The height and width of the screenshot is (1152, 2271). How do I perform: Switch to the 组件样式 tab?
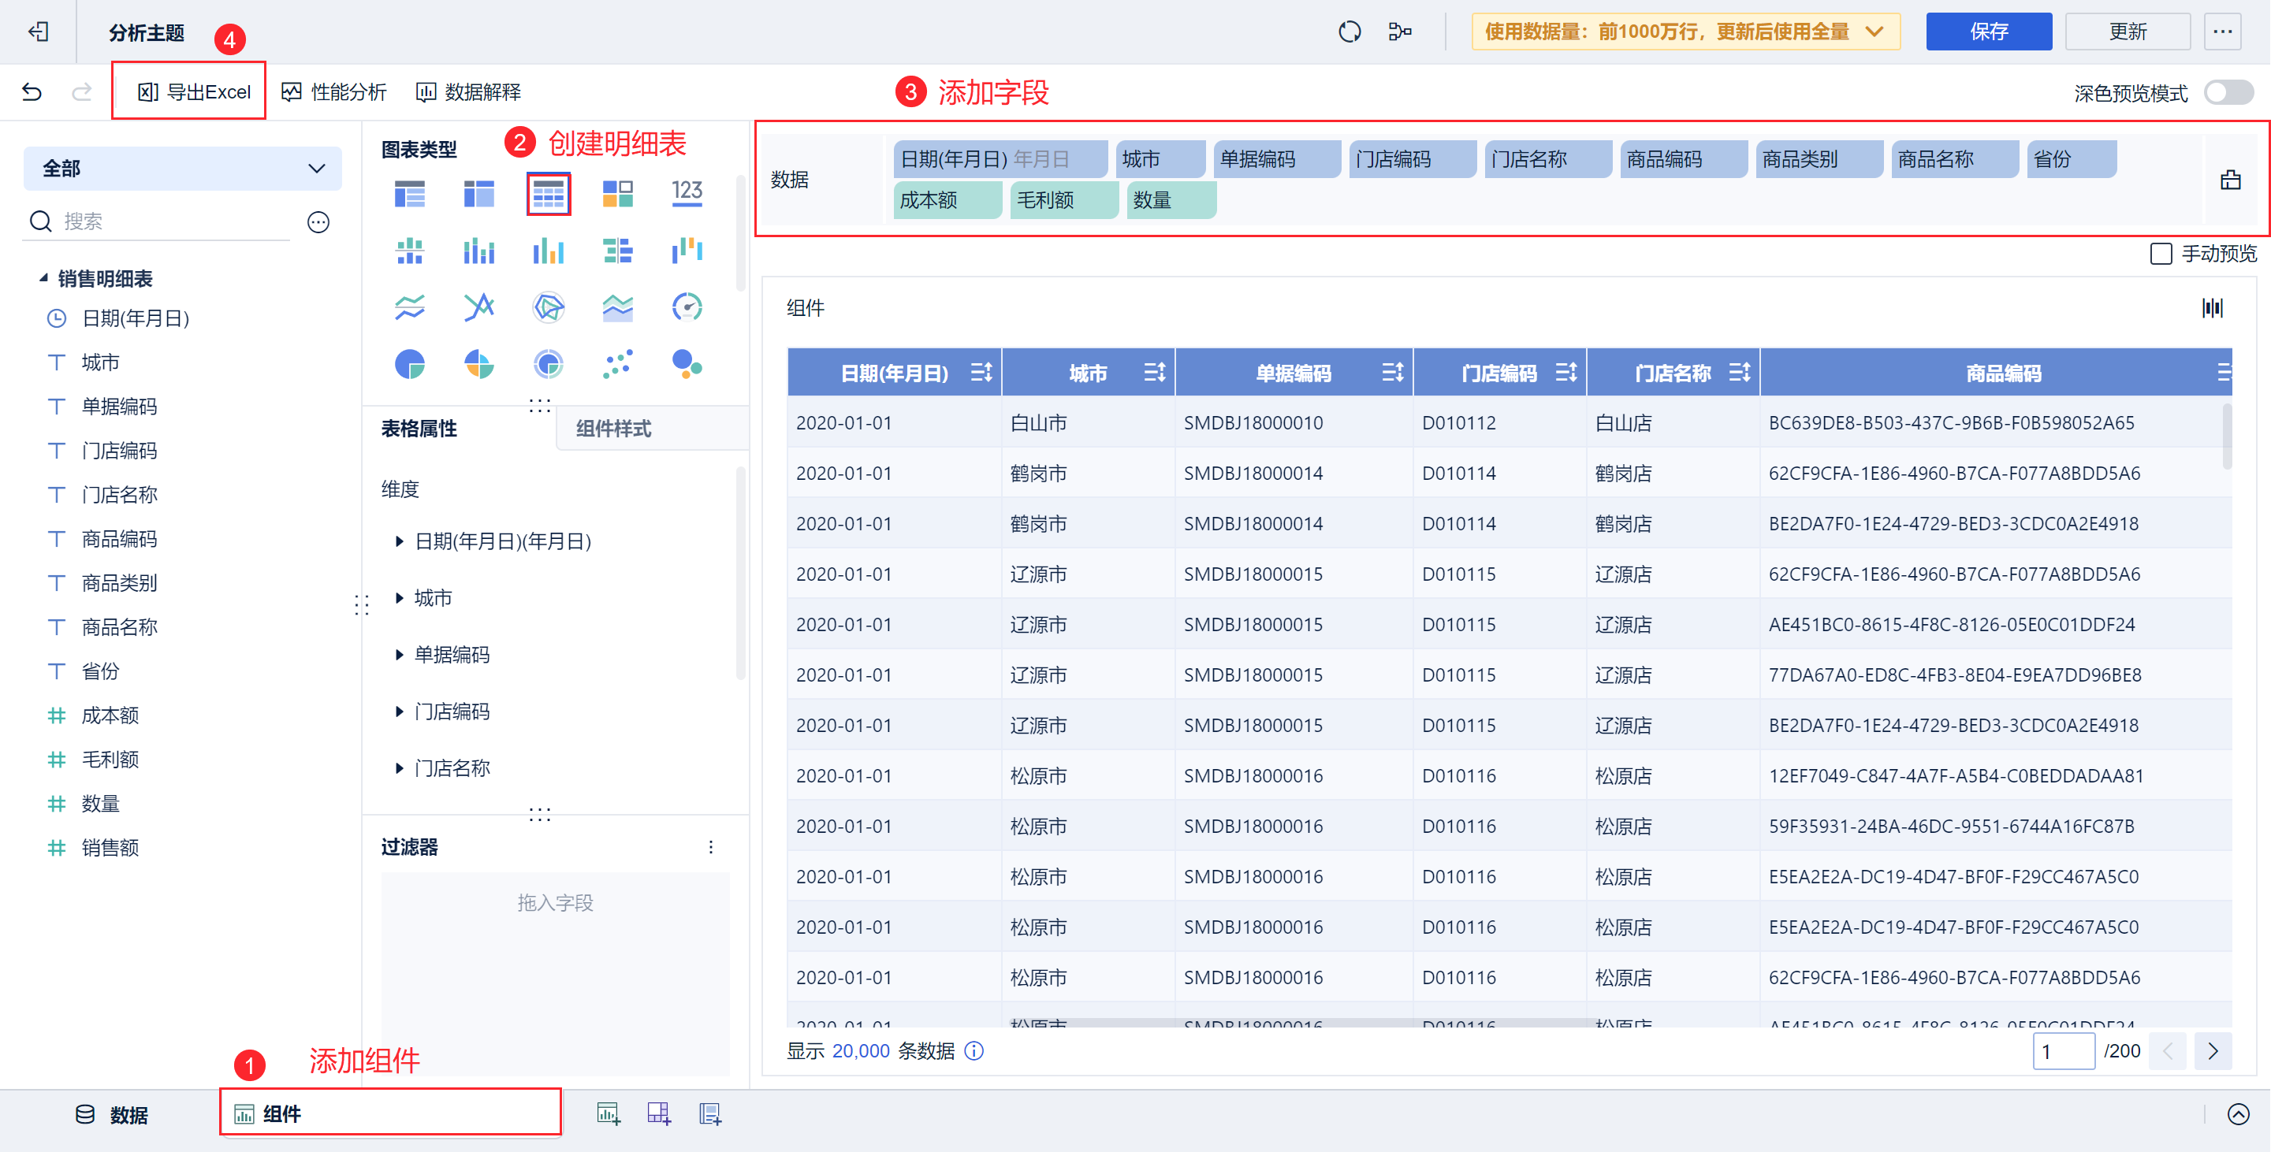(x=613, y=429)
